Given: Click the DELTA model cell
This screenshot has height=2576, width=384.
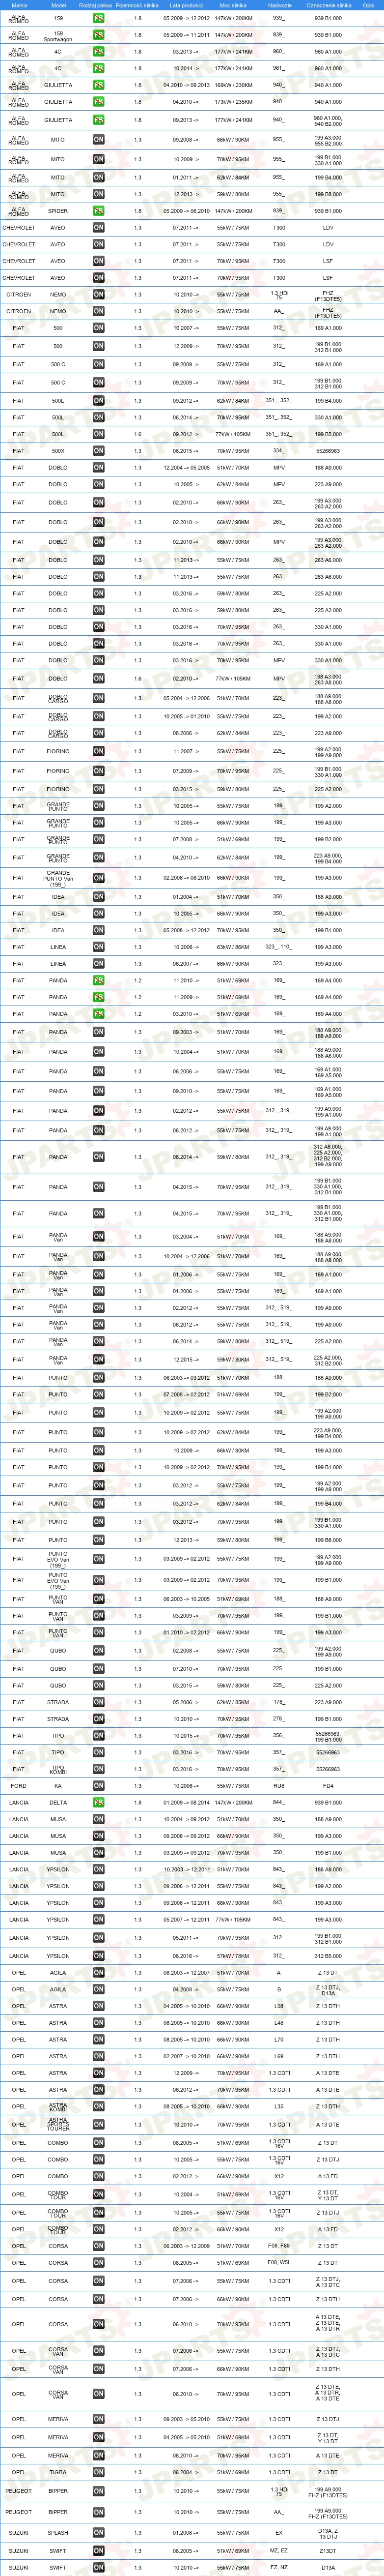Looking at the screenshot, I should (x=58, y=1803).
